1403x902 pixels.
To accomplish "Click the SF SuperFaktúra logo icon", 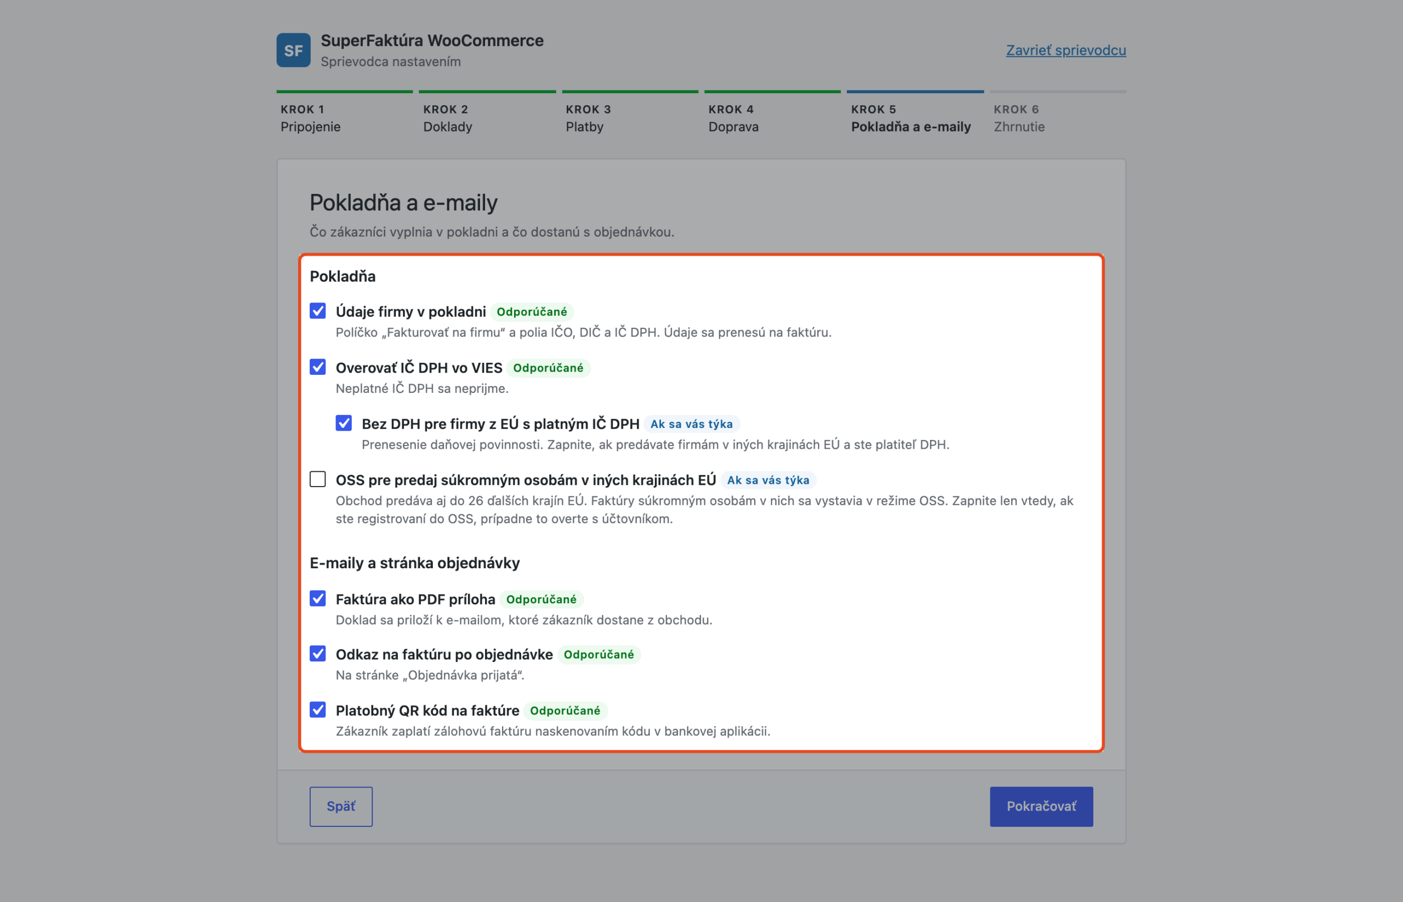I will point(294,50).
